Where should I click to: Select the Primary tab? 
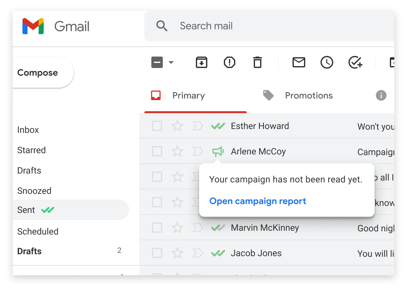pyautogui.click(x=188, y=96)
